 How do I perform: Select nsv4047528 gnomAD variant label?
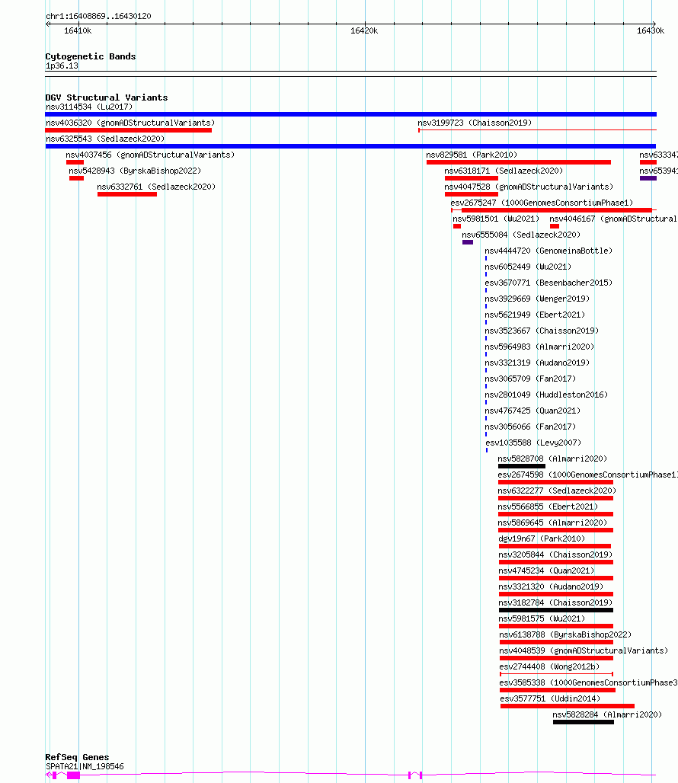[x=529, y=187]
